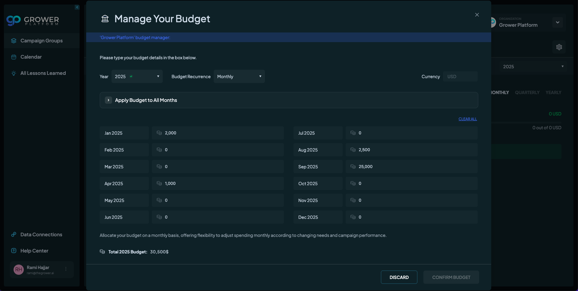Viewport: 578px width, 291px height.
Task: Open the user menu dots beside Rami Hajjar
Action: 66,269
